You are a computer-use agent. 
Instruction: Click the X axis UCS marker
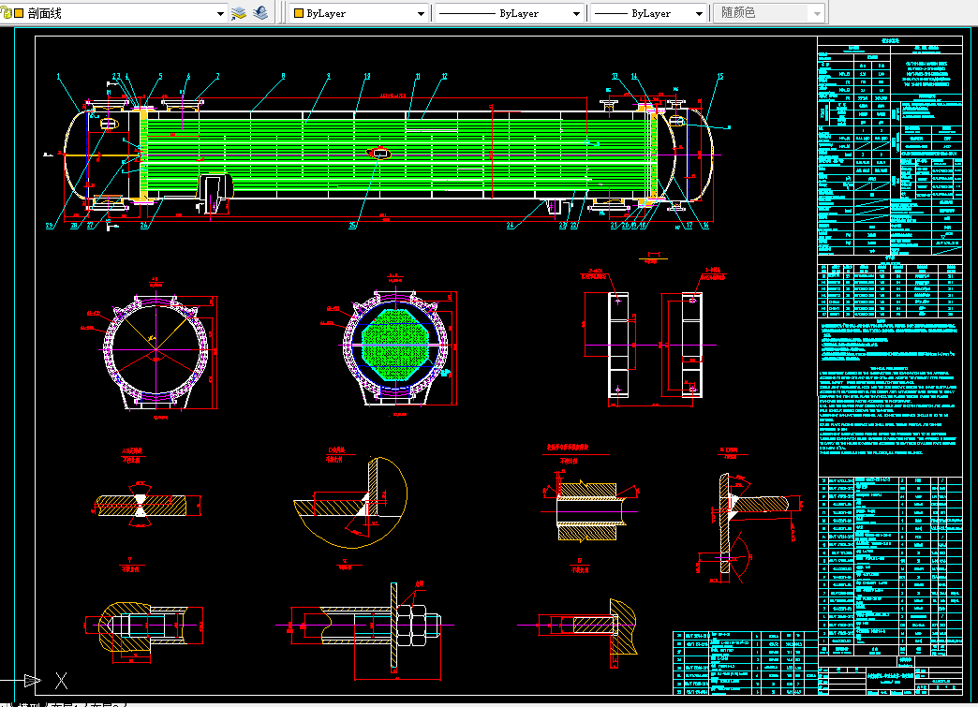[61, 680]
